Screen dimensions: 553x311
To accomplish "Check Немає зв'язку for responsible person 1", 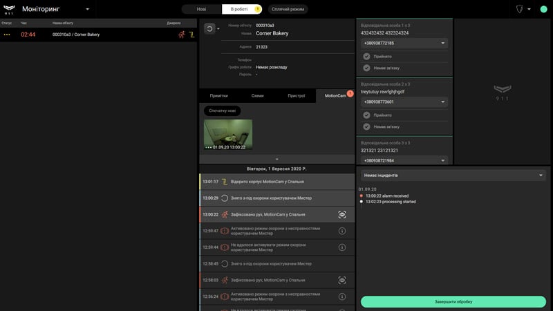I will 366,68.
